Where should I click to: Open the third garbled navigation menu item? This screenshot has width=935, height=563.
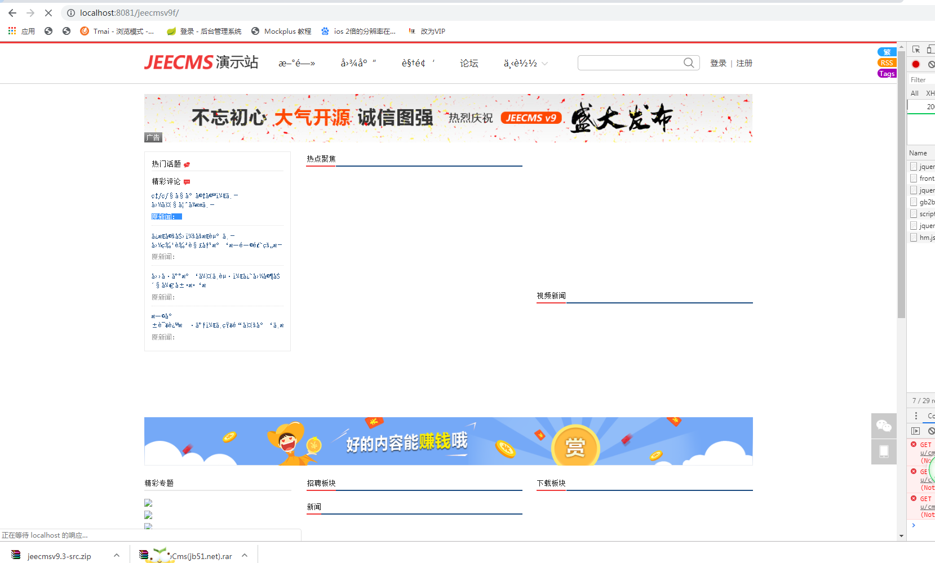(x=418, y=63)
